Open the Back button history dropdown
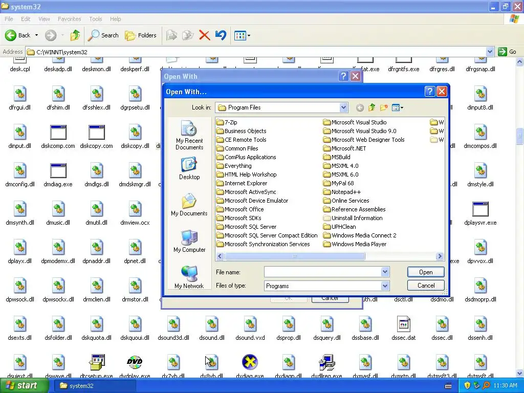This screenshot has width=524, height=393. pos(36,35)
